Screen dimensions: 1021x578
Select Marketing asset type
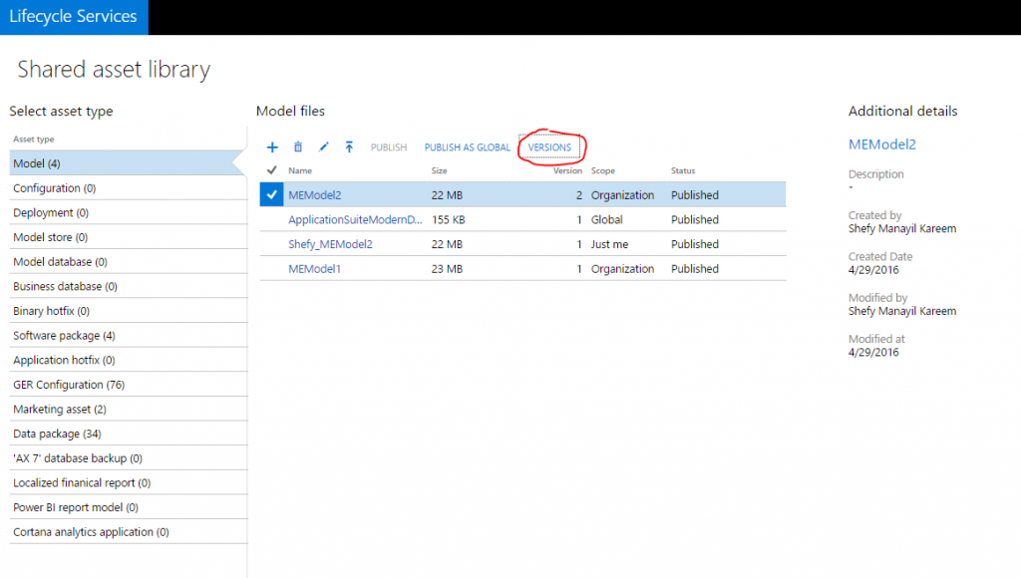(x=60, y=410)
